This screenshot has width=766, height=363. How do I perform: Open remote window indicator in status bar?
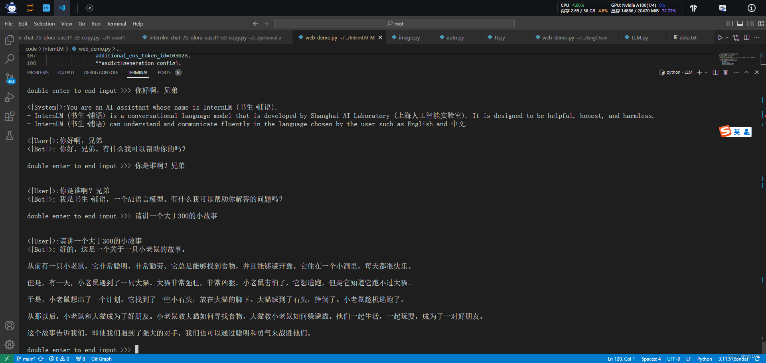point(7,359)
